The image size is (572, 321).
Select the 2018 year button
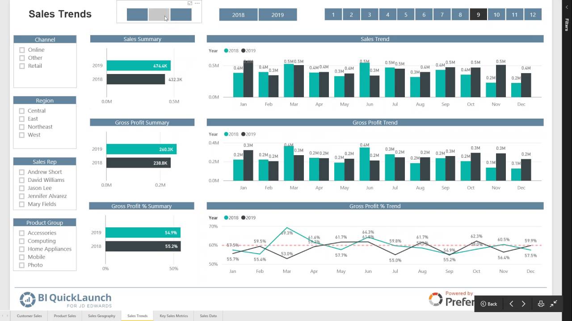[x=238, y=15]
